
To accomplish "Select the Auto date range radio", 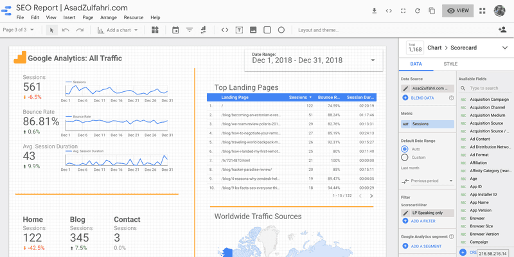I will click(405, 149).
